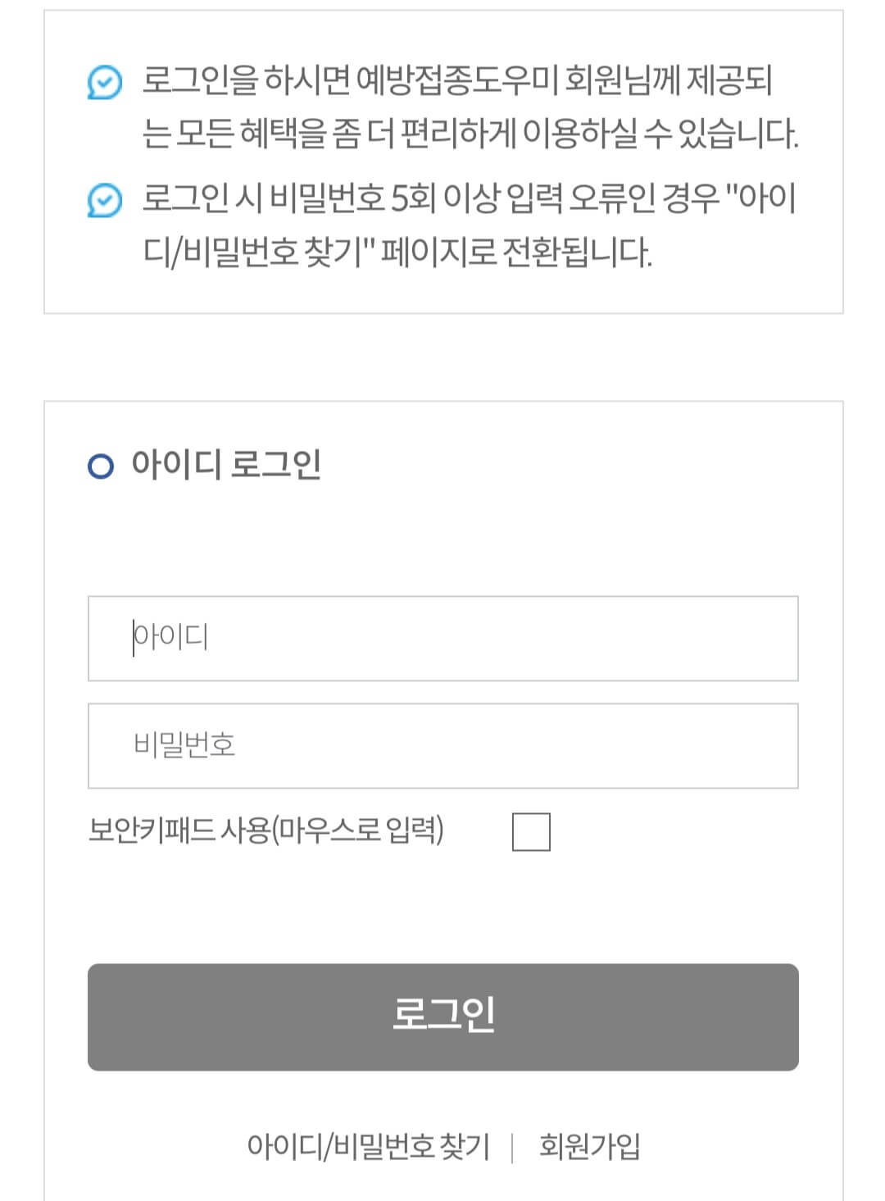Click the 비밀번호 password field
The image size is (885, 1201).
[442, 744]
